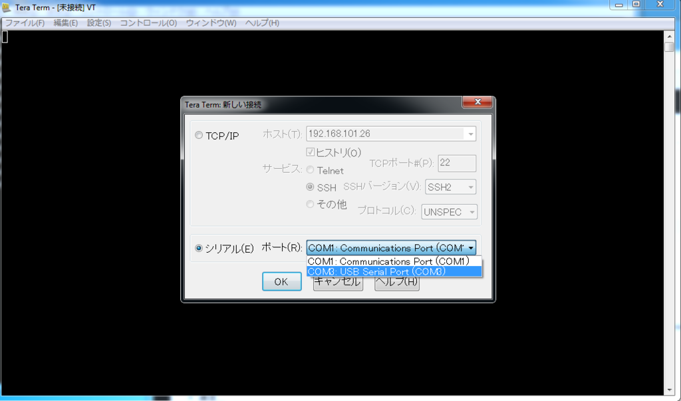The image size is (681, 401).
Task: Open the コントロール(O) menu
Action: click(148, 23)
